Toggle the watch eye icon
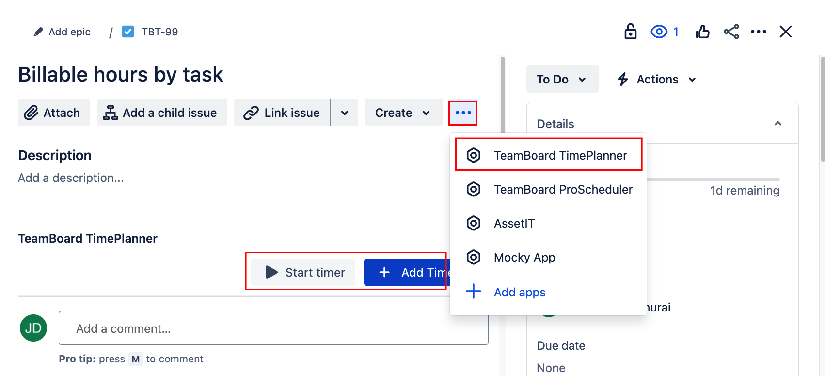Image resolution: width=825 pixels, height=376 pixels. click(659, 32)
